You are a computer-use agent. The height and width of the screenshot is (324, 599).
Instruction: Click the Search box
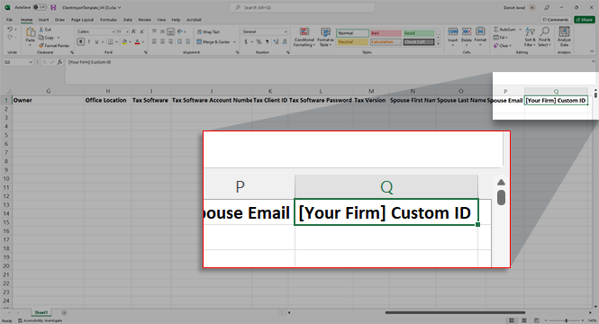[x=302, y=7]
